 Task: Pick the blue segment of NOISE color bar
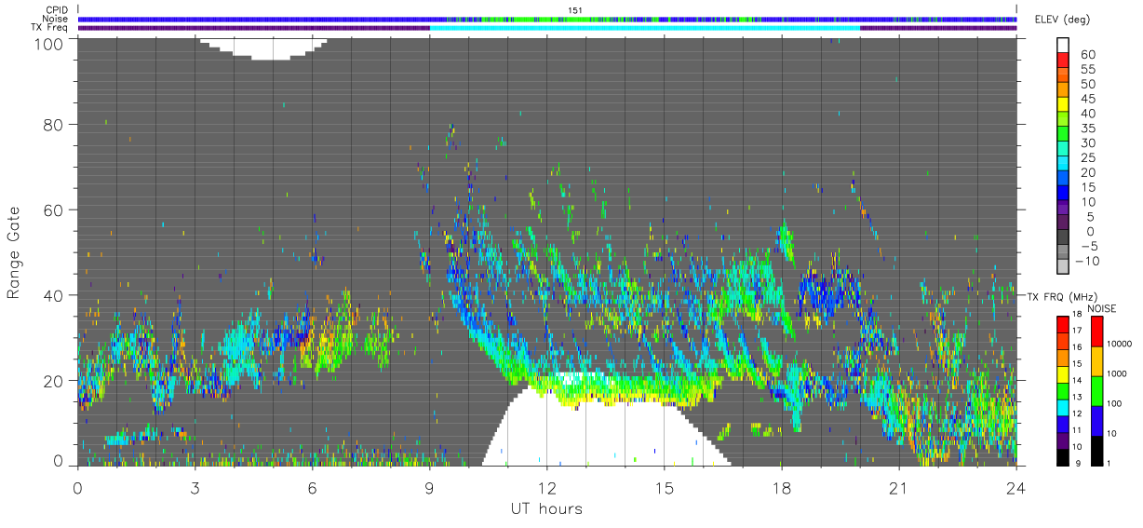pyautogui.click(x=1096, y=421)
